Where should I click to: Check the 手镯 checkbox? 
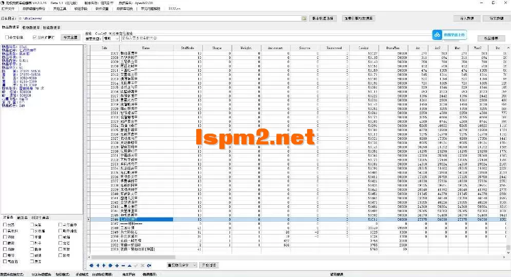coord(32,237)
